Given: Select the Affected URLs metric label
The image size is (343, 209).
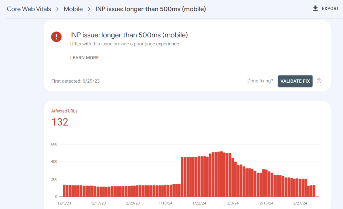Looking at the screenshot, I should pos(64,111).
